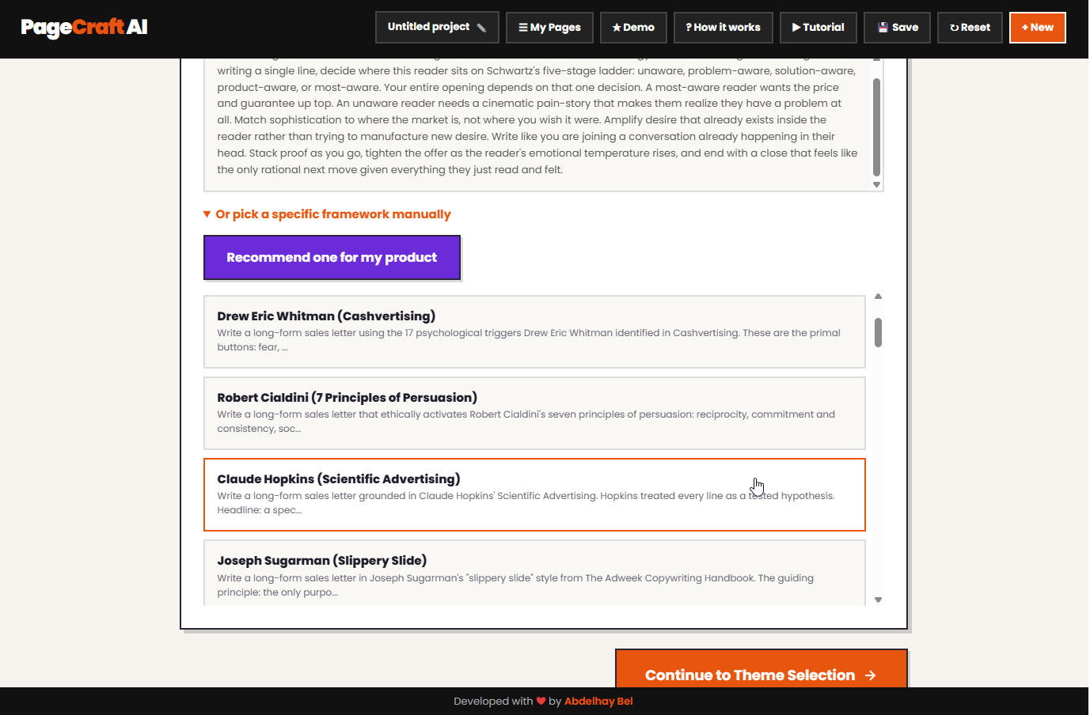Select Robert Cialdini 7 Principles framework
The width and height of the screenshot is (1090, 715).
tap(534, 413)
